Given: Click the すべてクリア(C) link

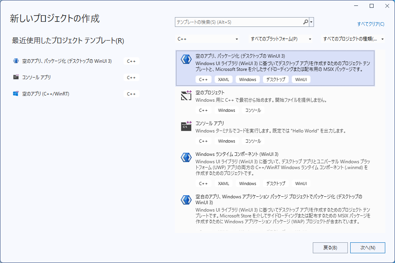Looking at the screenshot, I should 370,24.
